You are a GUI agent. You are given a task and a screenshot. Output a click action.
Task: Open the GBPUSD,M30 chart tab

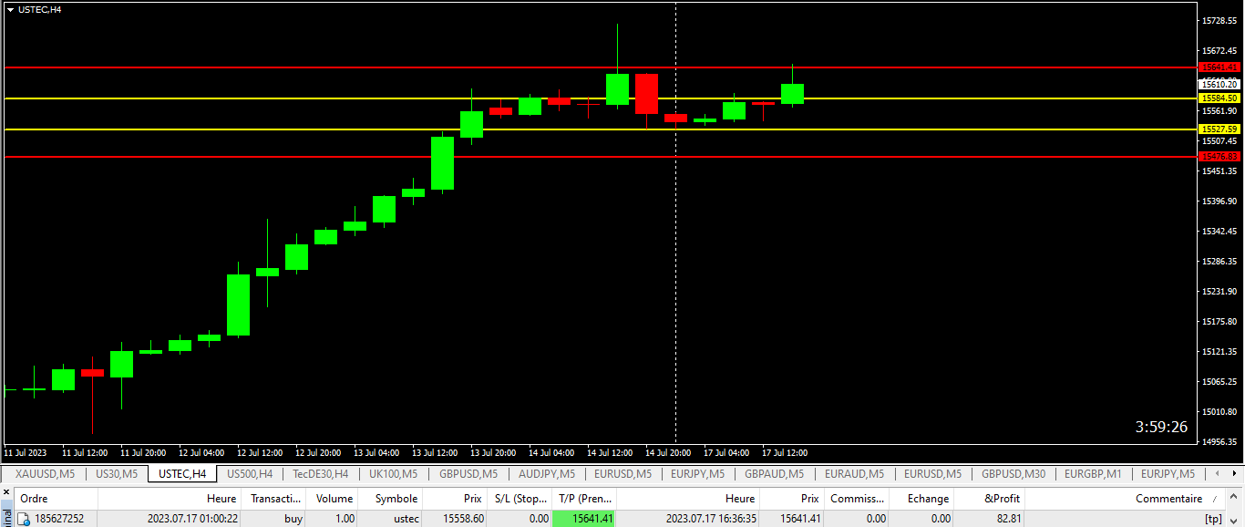pos(1013,474)
